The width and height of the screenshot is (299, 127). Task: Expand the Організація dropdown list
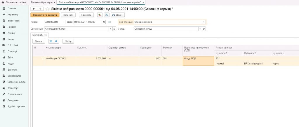point(110,29)
